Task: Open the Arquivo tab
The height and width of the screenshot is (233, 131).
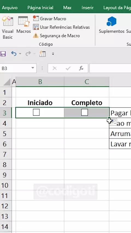Action: coord(10,8)
